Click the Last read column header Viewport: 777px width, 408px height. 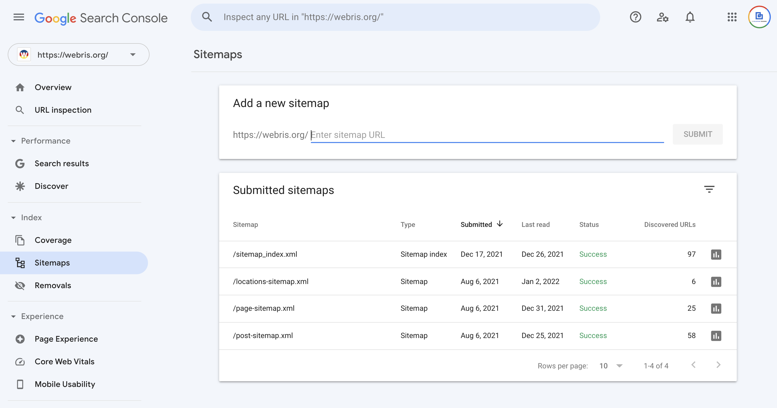click(x=535, y=225)
